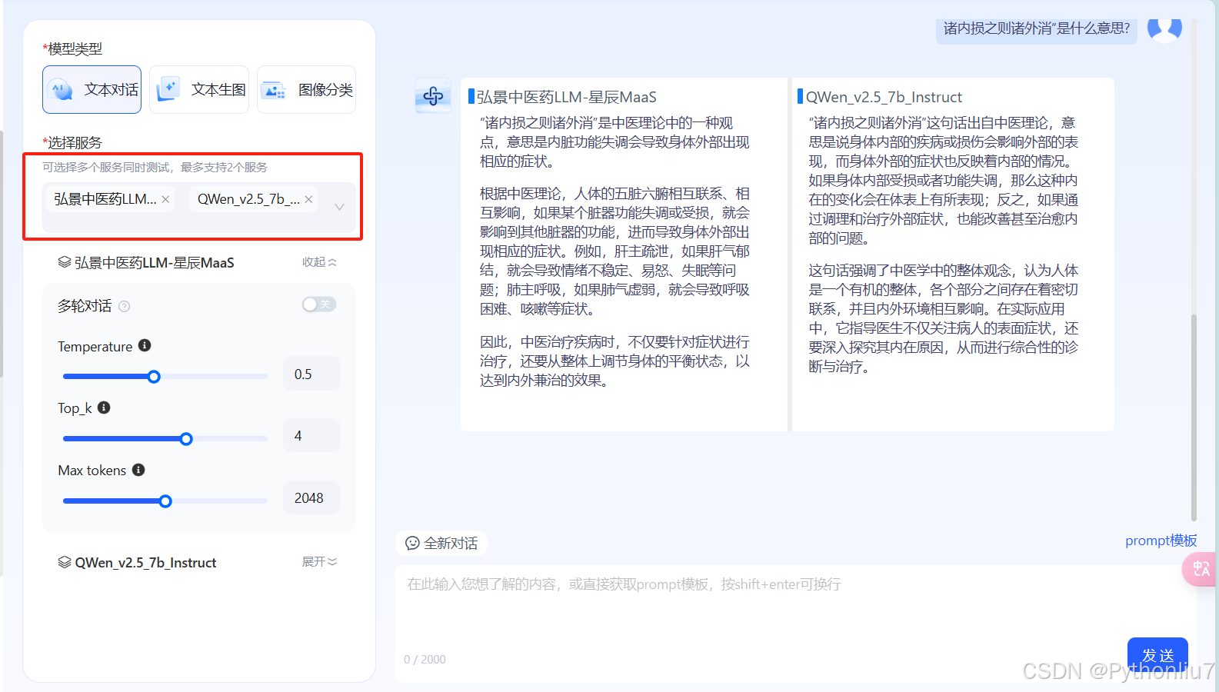
Task: Click the 文本生图 image generation icon
Action: (168, 90)
